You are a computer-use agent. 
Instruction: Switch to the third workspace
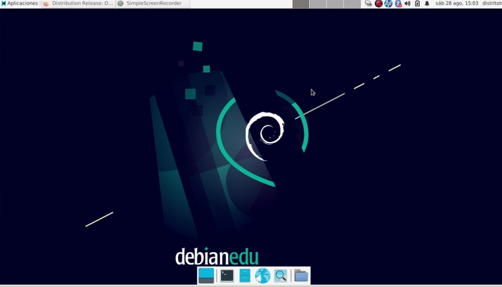[335, 4]
